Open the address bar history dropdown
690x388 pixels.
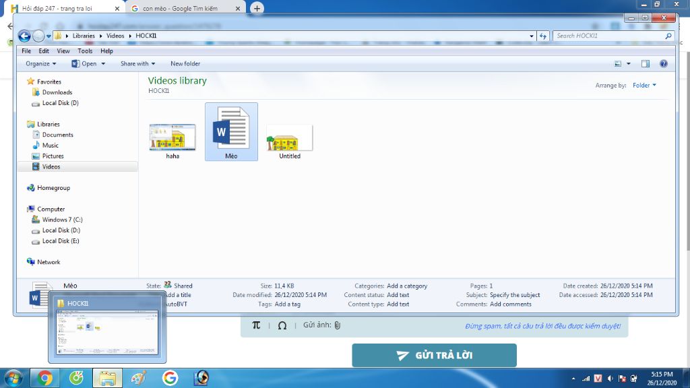coord(532,36)
